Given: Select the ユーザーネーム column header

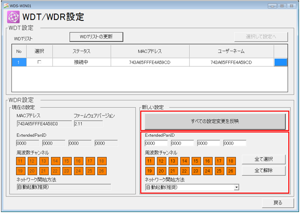Looking at the screenshot, I should click(x=231, y=51).
